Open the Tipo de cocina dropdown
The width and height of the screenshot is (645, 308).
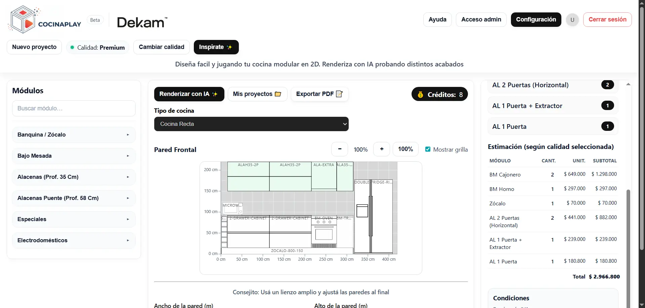[251, 124]
